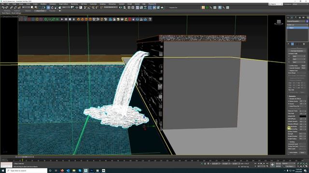
Task: Open the Scripting menu
Action: pyautogui.click(x=102, y=4)
